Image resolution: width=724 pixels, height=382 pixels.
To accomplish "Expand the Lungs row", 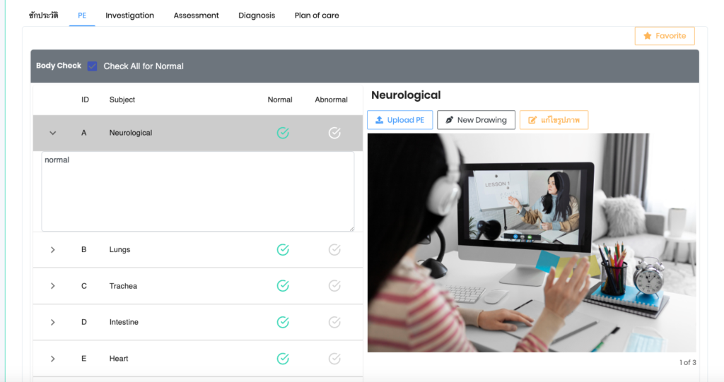I will [52, 249].
